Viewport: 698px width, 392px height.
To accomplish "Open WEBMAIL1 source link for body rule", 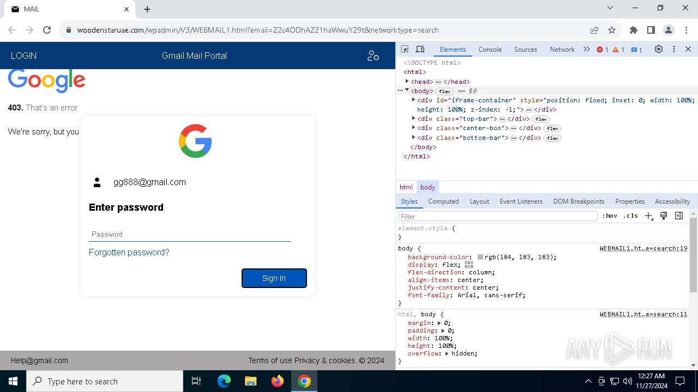I will click(643, 248).
